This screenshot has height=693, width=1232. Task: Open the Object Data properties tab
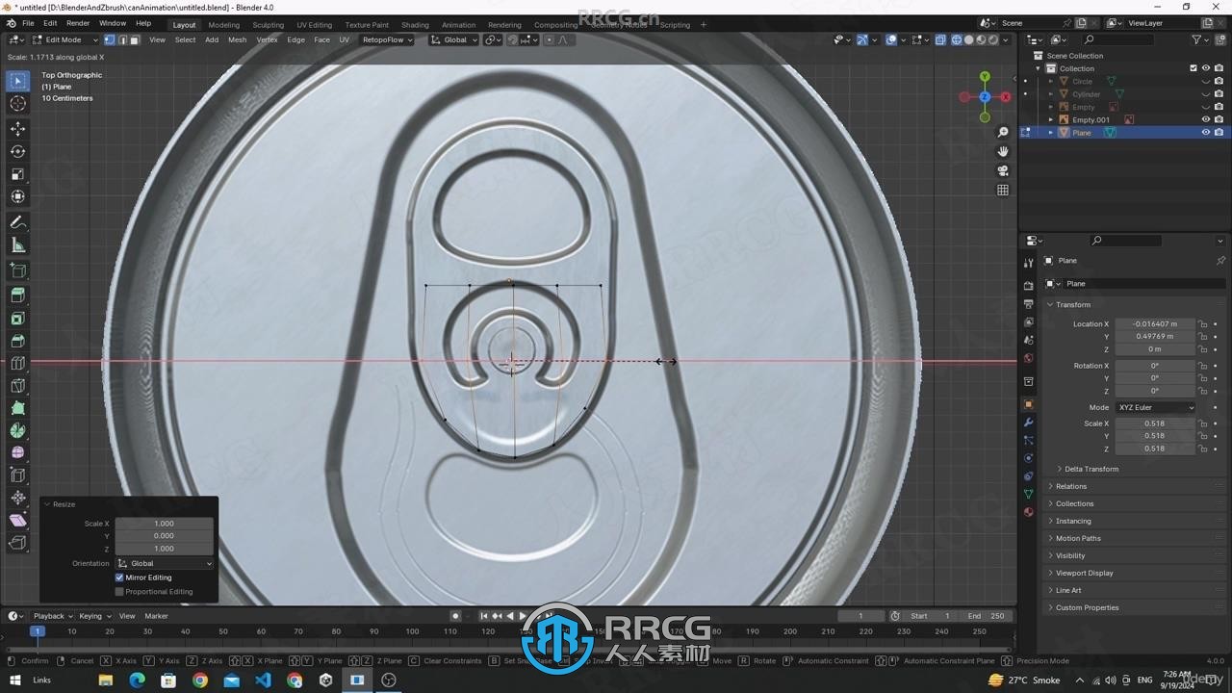1028,494
